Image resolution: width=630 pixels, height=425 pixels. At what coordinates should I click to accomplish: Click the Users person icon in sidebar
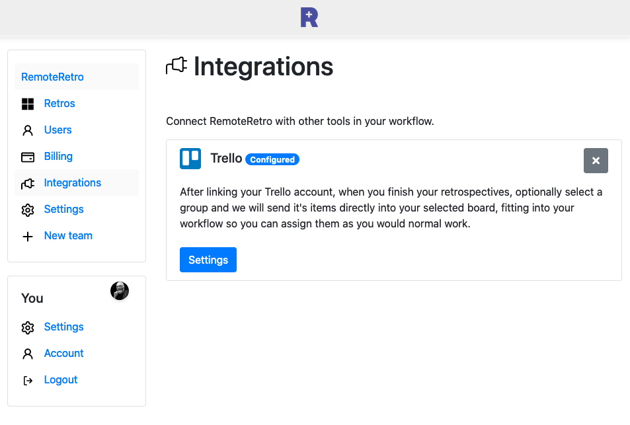coord(28,131)
